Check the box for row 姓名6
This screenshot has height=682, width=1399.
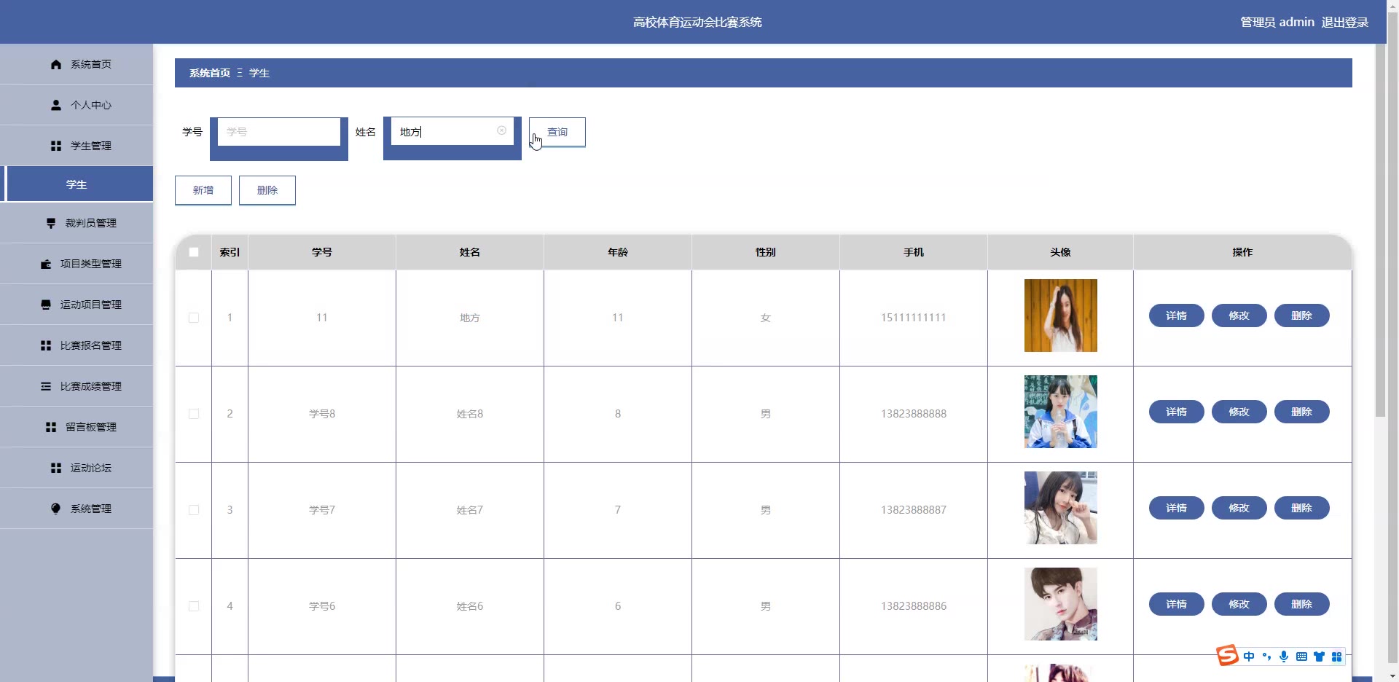click(194, 606)
